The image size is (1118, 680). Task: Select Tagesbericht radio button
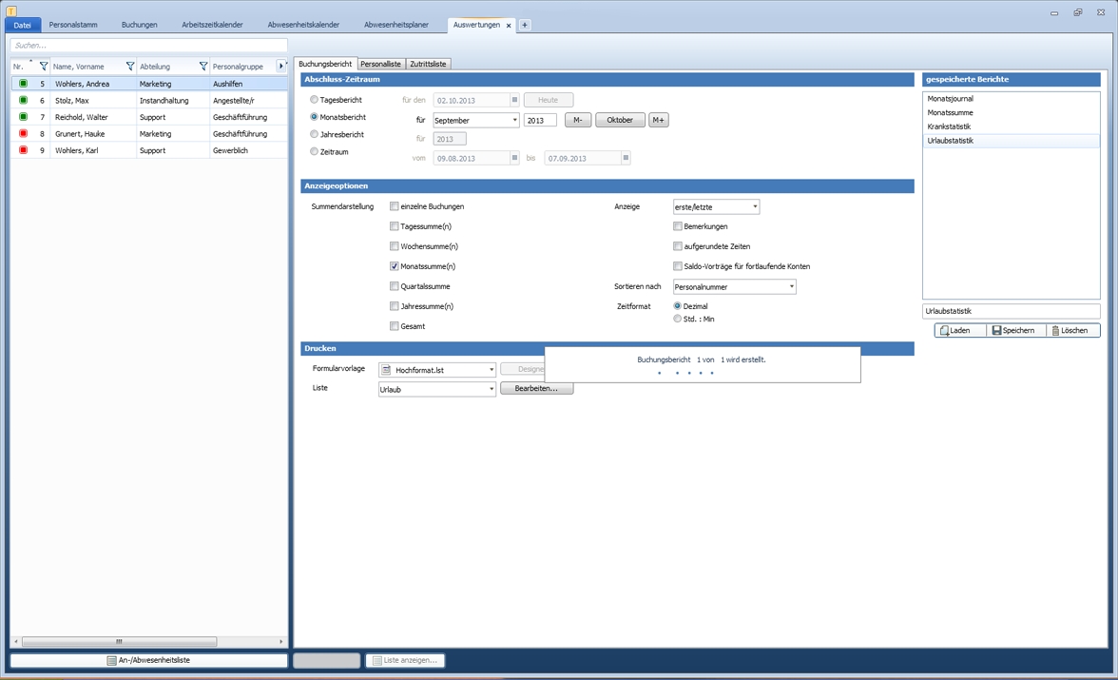coord(314,100)
